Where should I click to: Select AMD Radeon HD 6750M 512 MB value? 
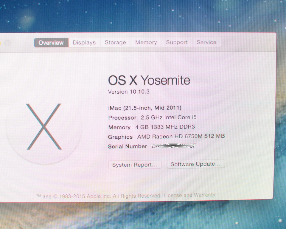(181, 136)
